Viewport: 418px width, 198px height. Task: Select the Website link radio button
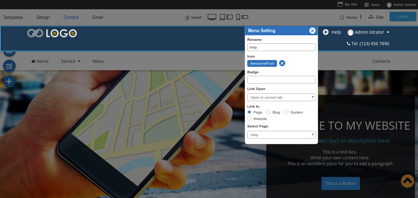(x=249, y=118)
